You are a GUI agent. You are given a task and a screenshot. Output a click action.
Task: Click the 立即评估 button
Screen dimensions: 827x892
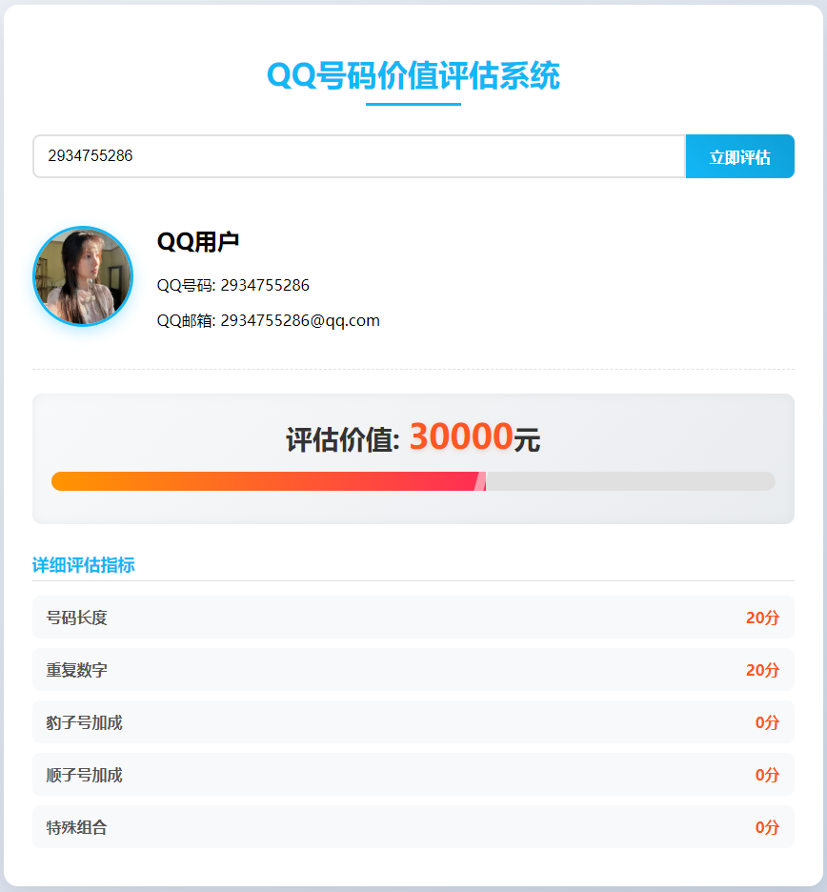point(739,156)
